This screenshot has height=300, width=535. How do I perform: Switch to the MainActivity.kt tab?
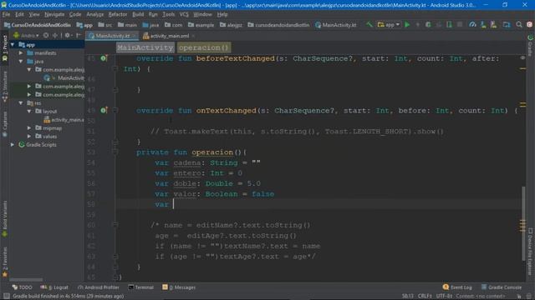click(x=112, y=36)
